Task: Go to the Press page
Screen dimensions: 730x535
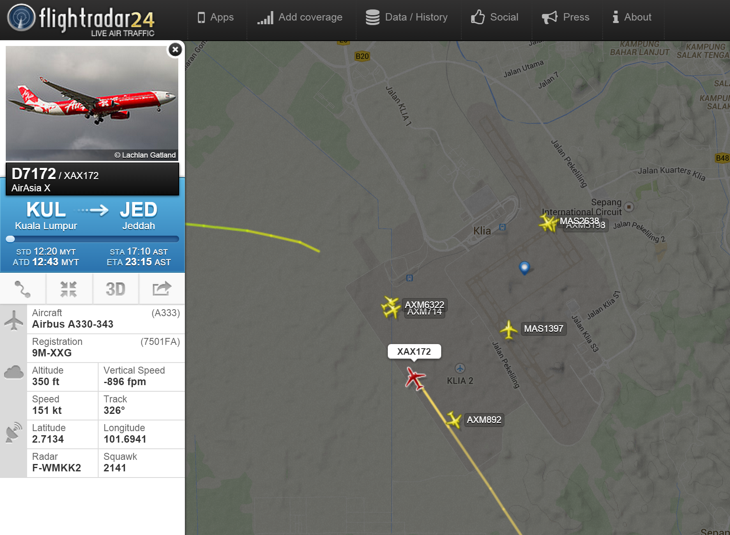Action: click(x=566, y=17)
